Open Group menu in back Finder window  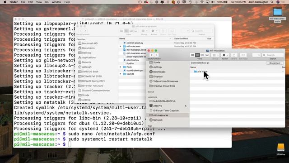(144, 31)
